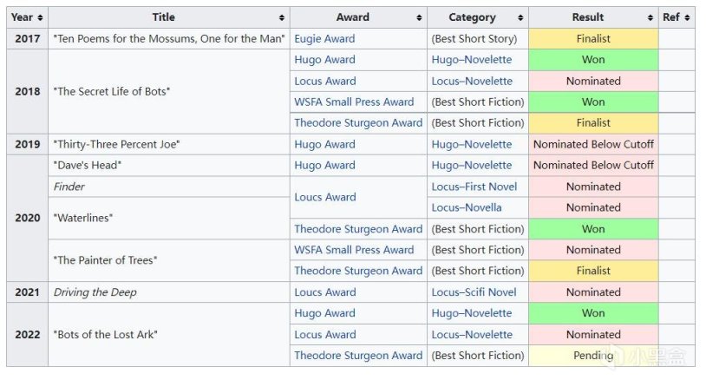Open Hugo–Novelette link in "Dave's Head" row

coord(472,165)
